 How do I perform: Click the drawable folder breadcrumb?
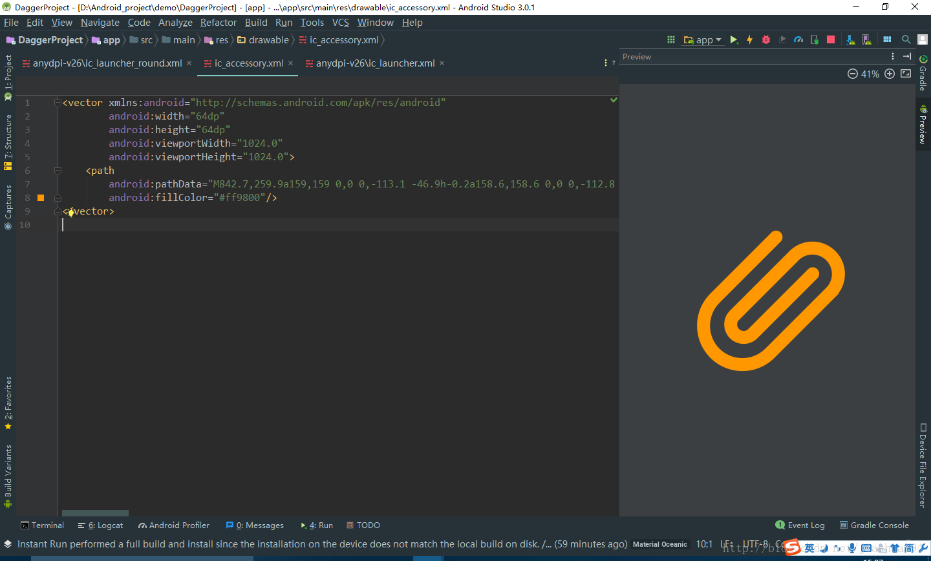263,40
